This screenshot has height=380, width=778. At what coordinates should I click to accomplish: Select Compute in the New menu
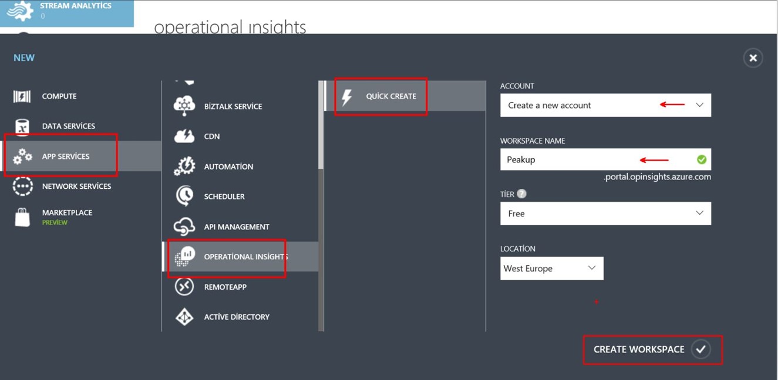pyautogui.click(x=80, y=96)
